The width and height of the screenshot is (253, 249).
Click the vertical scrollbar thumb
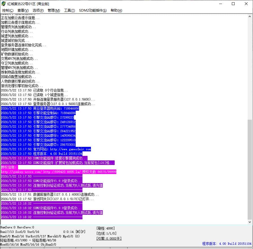[x=250, y=169]
